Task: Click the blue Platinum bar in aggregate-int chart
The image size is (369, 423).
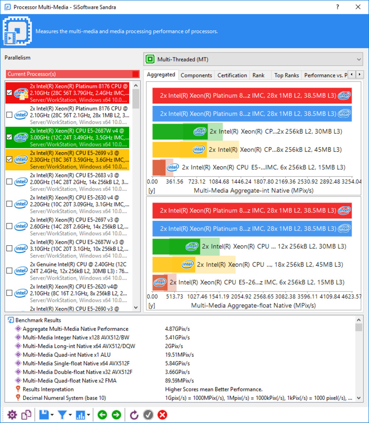Action: coord(252,114)
